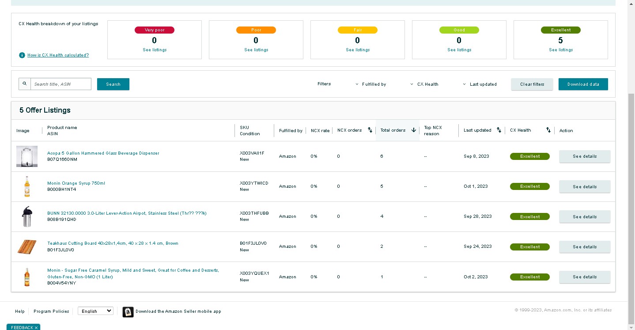Click the Download data button
Viewport: 635px width, 330px height.
tap(583, 84)
